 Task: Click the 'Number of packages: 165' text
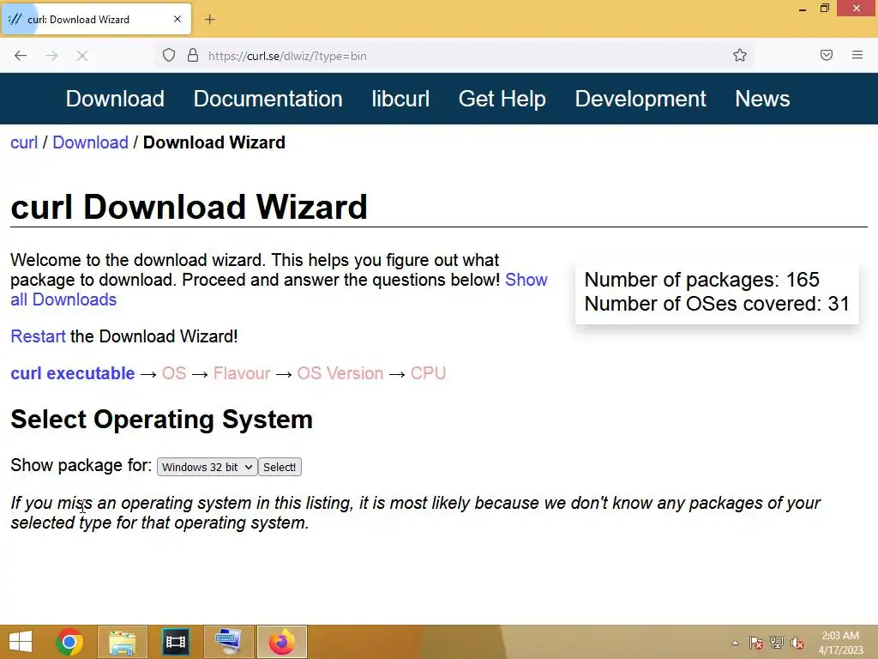pos(701,280)
